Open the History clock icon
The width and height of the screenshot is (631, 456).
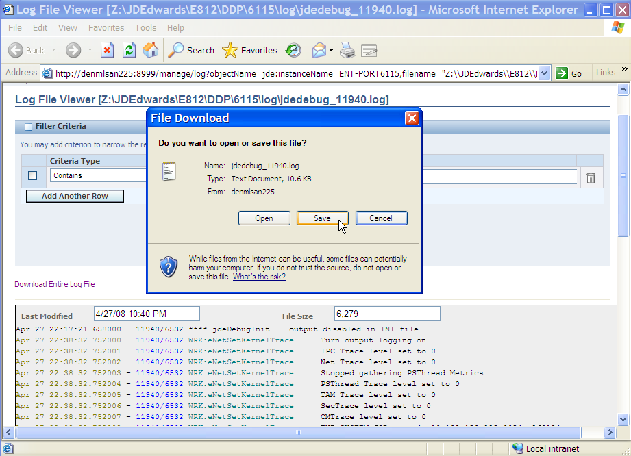[x=293, y=50]
